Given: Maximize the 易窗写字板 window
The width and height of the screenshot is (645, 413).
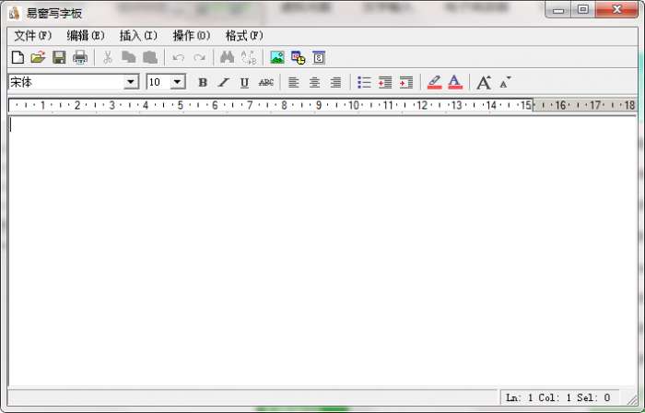Looking at the screenshot, I should (x=583, y=9).
